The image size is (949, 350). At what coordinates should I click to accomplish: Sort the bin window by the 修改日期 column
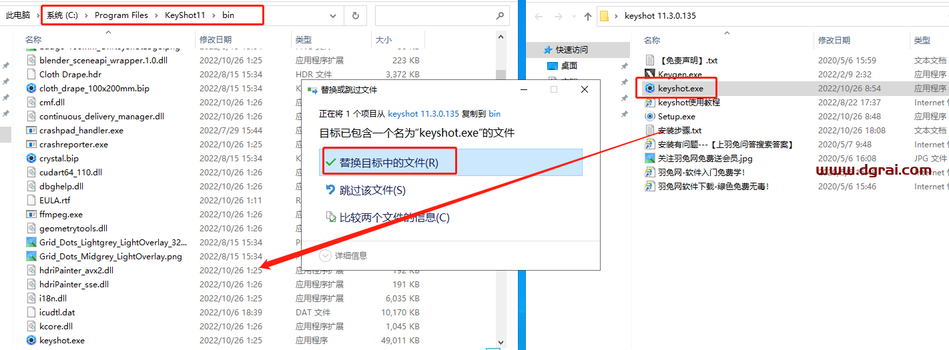pos(216,40)
